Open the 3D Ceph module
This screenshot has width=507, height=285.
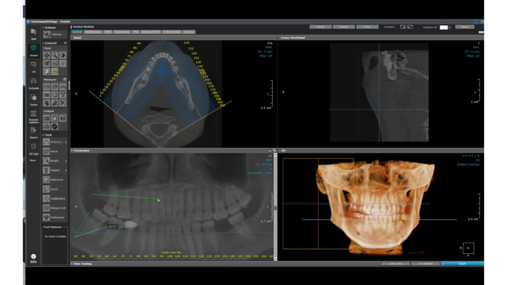coord(33,149)
